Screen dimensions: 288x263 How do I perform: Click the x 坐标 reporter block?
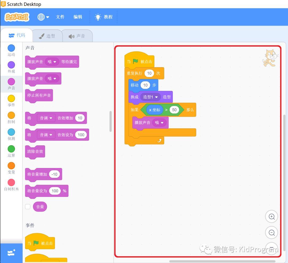tap(155, 110)
